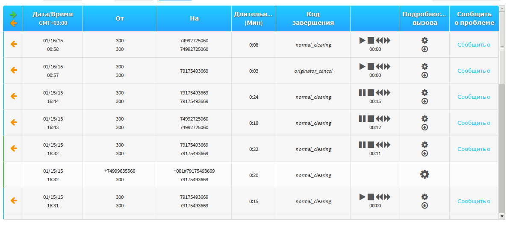Download the recording of the 0:22 call
The image size is (510, 230).
click(x=425, y=153)
